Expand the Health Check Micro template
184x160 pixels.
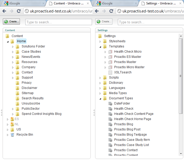(x=105, y=52)
